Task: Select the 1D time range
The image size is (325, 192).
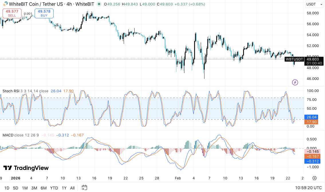Action: click(x=6, y=188)
